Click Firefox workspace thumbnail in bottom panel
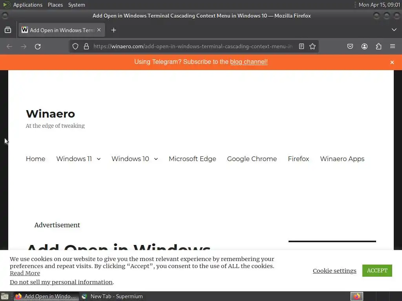Image resolution: width=402 pixels, height=301 pixels. (x=357, y=296)
